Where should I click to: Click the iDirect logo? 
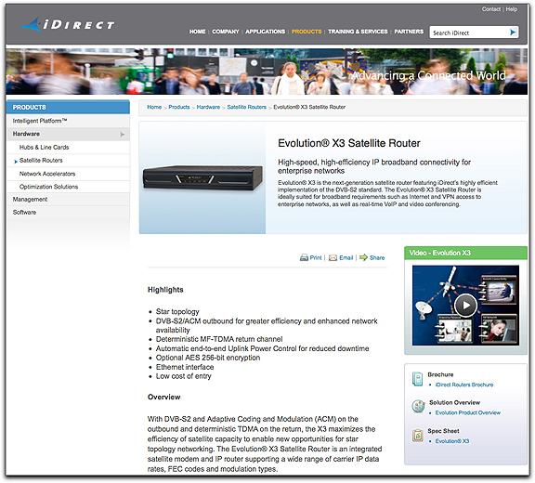pyautogui.click(x=67, y=24)
